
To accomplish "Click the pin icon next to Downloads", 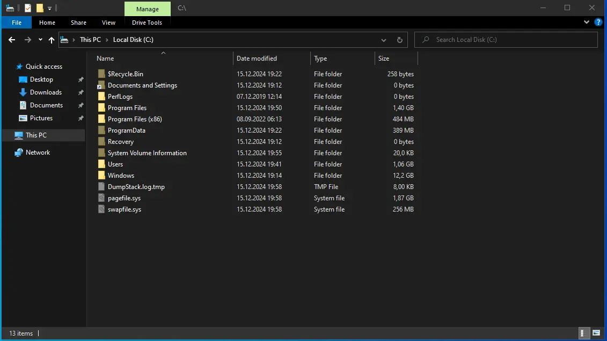I will (x=81, y=92).
